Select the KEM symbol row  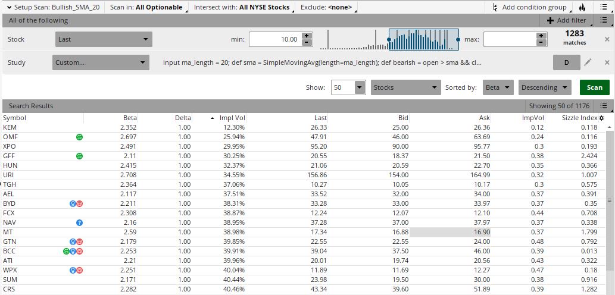tap(304, 127)
